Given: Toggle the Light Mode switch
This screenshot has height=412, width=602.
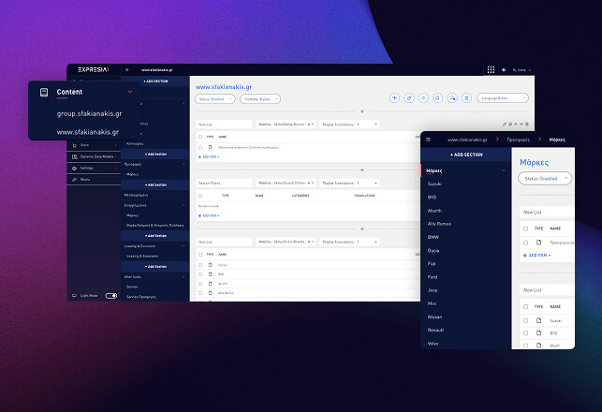Looking at the screenshot, I should pyautogui.click(x=111, y=295).
